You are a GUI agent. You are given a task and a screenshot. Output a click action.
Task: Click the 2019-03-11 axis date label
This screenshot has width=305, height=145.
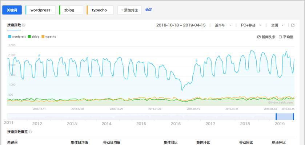(x=232, y=109)
